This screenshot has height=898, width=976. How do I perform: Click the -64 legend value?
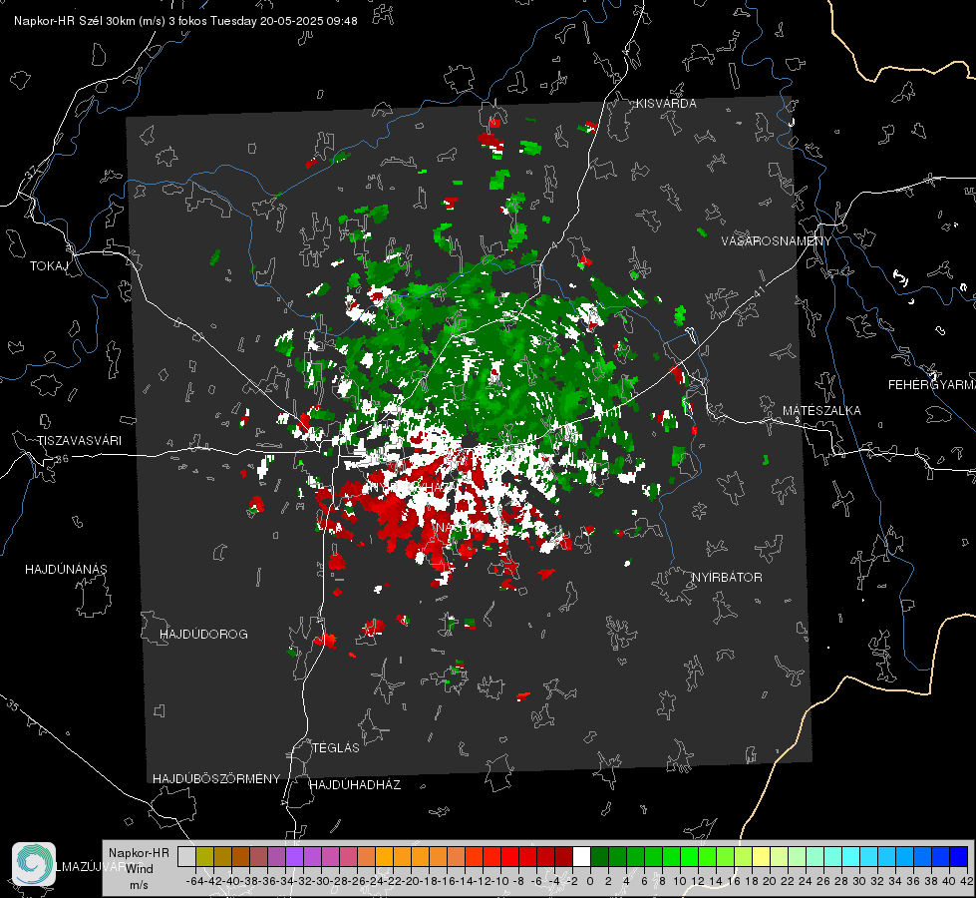(194, 881)
